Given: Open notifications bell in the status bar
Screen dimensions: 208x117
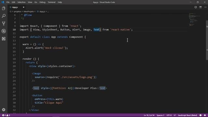Looking at the screenshot, I should 205,115.
